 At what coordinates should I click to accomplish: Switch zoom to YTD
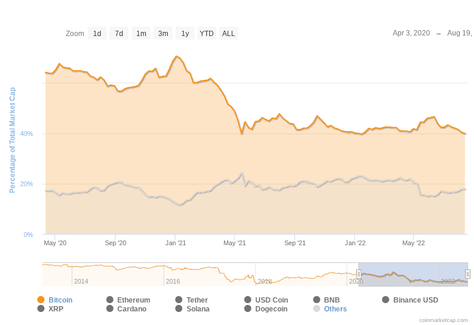(x=207, y=33)
